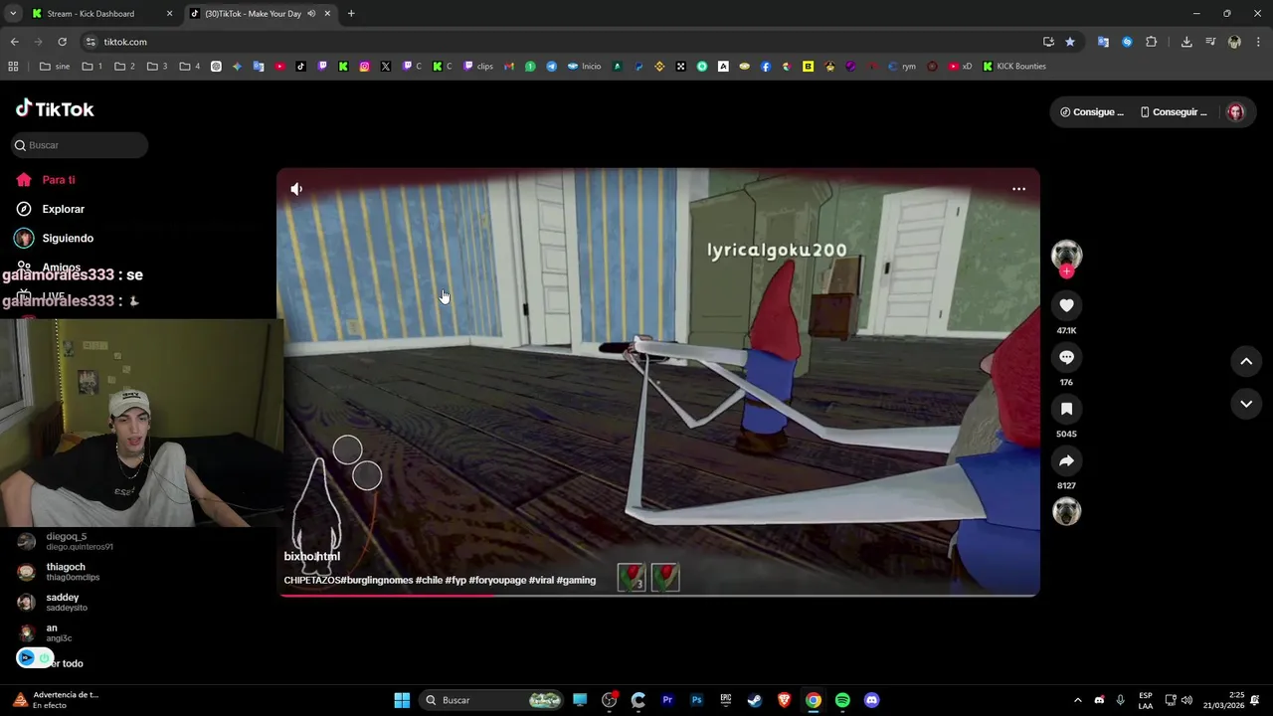Open the apps grid in bookmarks bar
The width and height of the screenshot is (1273, 716).
[13, 67]
